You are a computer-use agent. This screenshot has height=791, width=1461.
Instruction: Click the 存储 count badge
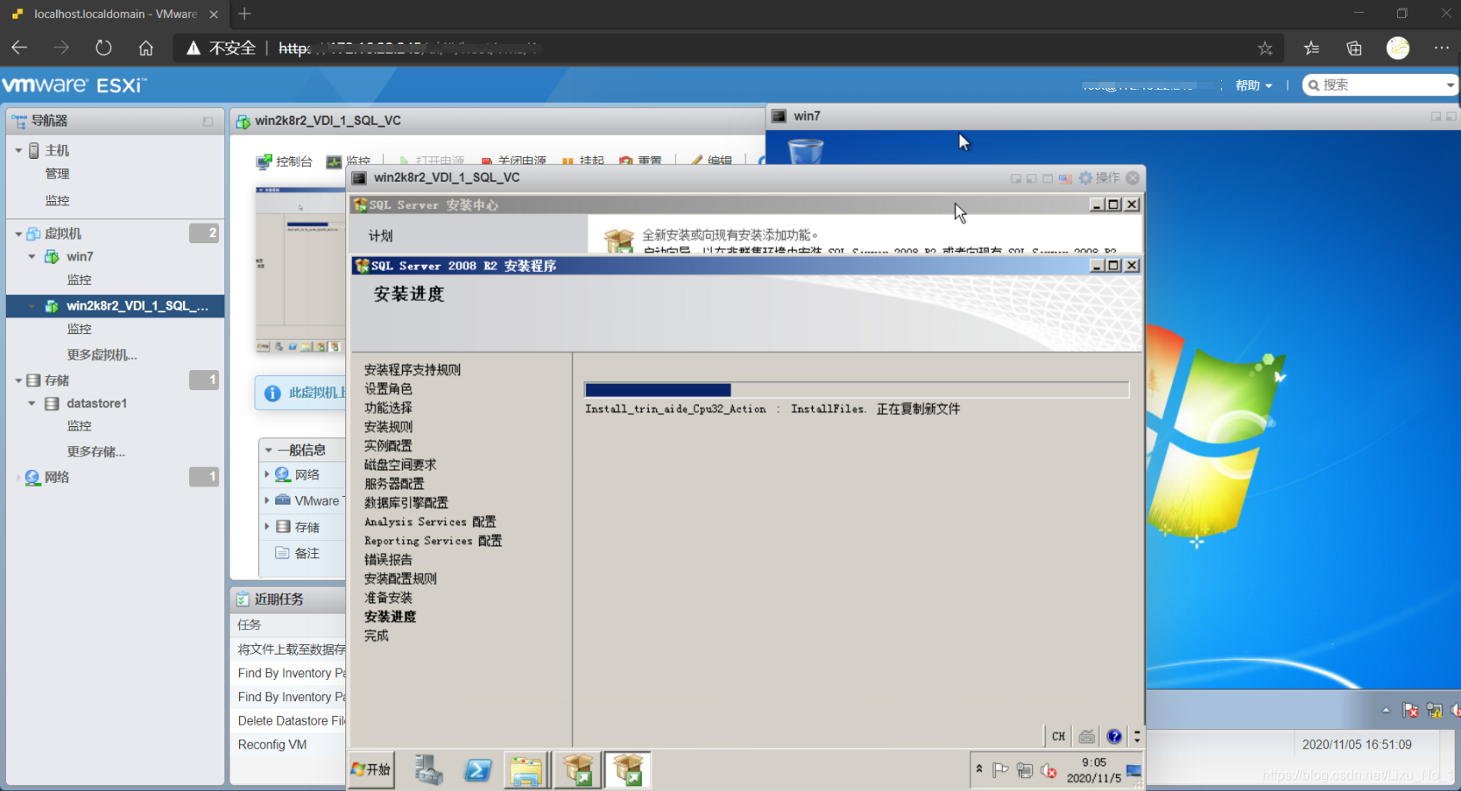(204, 380)
